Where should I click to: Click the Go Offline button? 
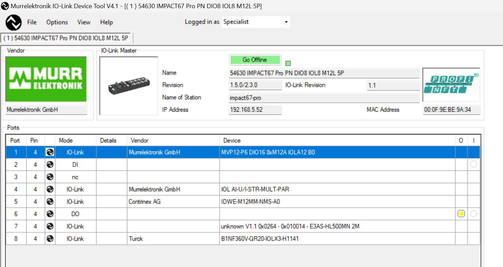(255, 60)
